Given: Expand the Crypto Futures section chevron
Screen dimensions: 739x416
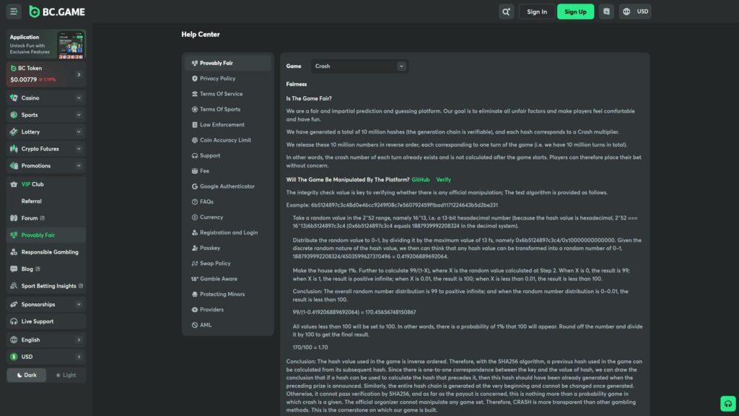Looking at the screenshot, I should [x=79, y=149].
